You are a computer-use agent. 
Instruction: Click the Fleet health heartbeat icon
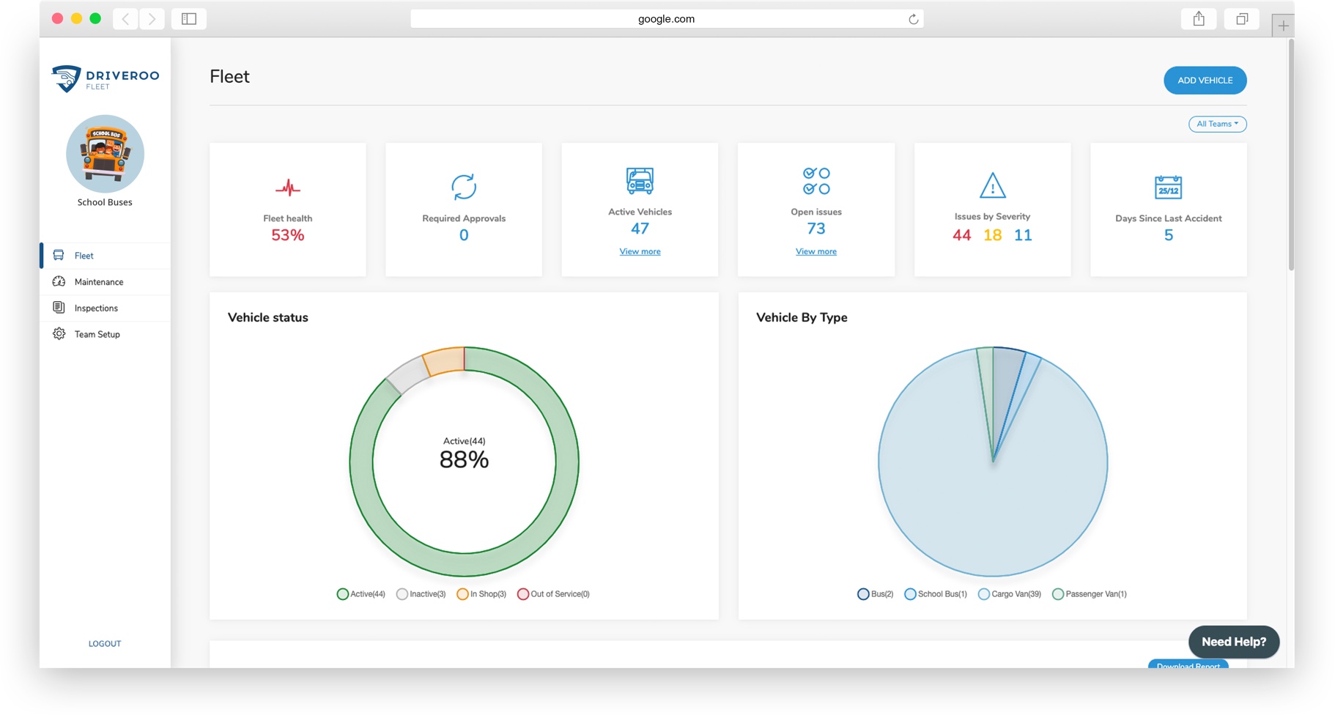[x=287, y=188]
